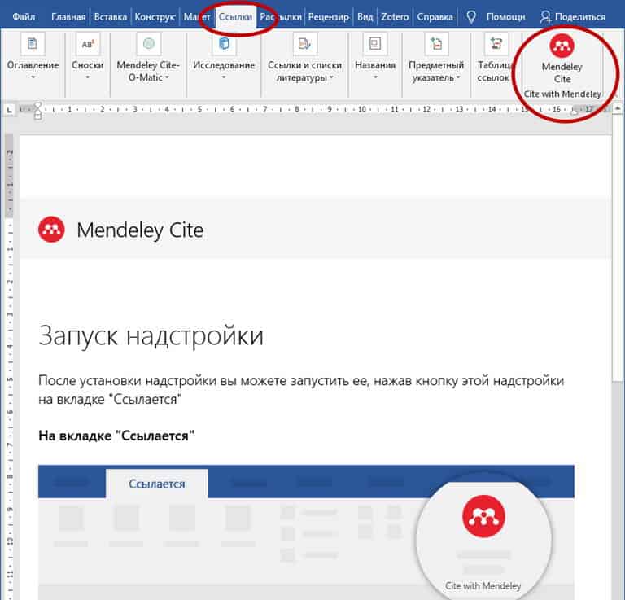Screen dimensions: 625x600
Task: Expand the Предметный указатель dropdown
Action: tap(459, 77)
